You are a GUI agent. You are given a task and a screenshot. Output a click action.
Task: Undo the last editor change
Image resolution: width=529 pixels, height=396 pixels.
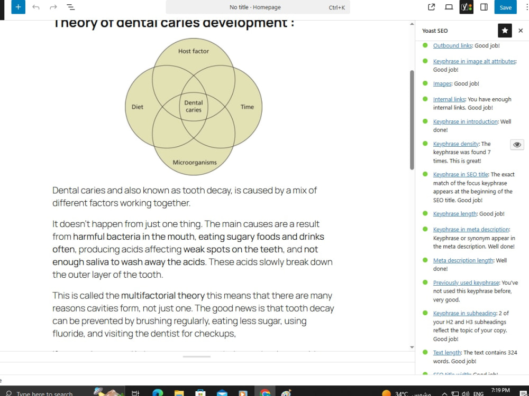point(36,7)
